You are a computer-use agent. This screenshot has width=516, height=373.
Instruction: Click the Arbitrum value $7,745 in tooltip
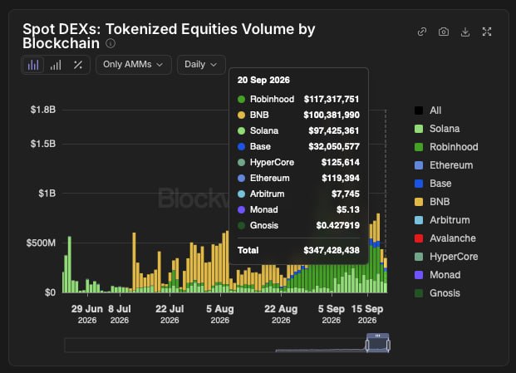pos(346,194)
